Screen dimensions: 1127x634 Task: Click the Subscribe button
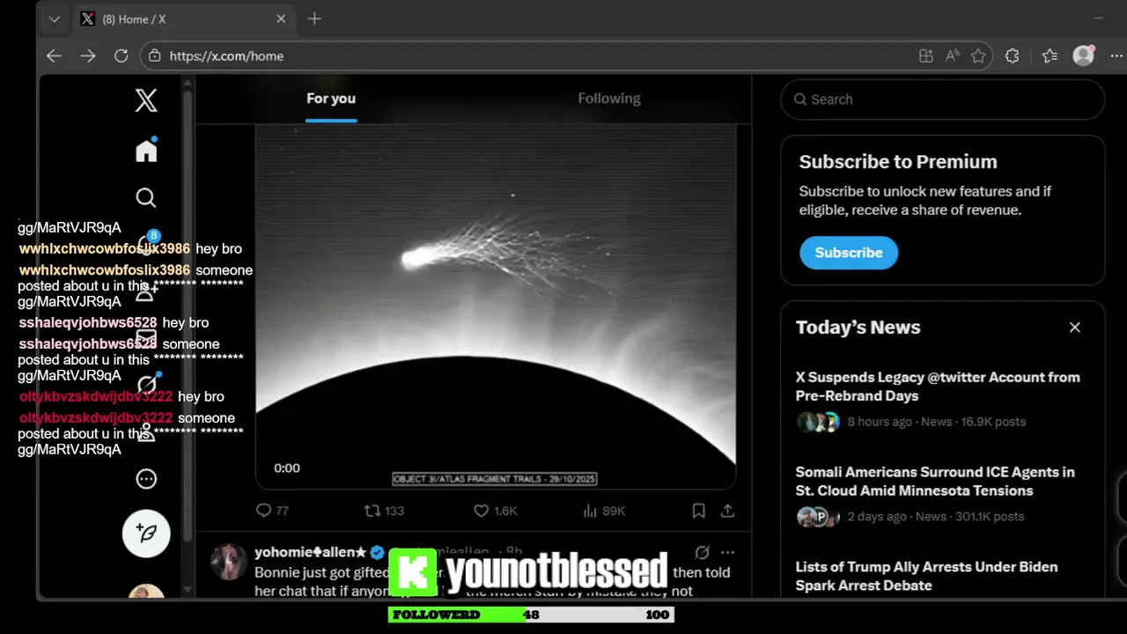849,253
